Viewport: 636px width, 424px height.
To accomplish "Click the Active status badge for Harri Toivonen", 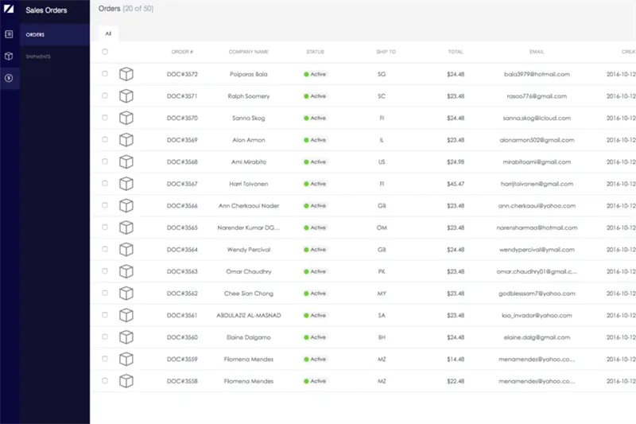I will 315,184.
